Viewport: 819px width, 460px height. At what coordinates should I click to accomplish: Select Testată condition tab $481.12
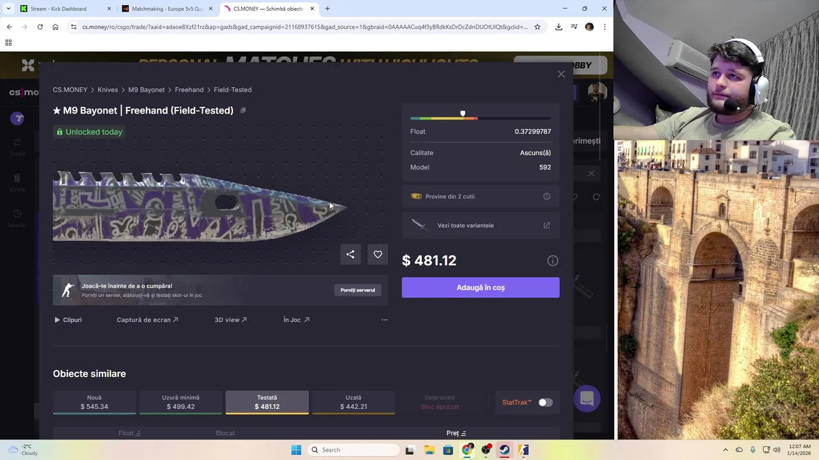coord(267,402)
